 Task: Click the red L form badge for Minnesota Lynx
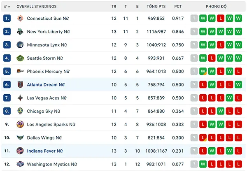point(221,45)
